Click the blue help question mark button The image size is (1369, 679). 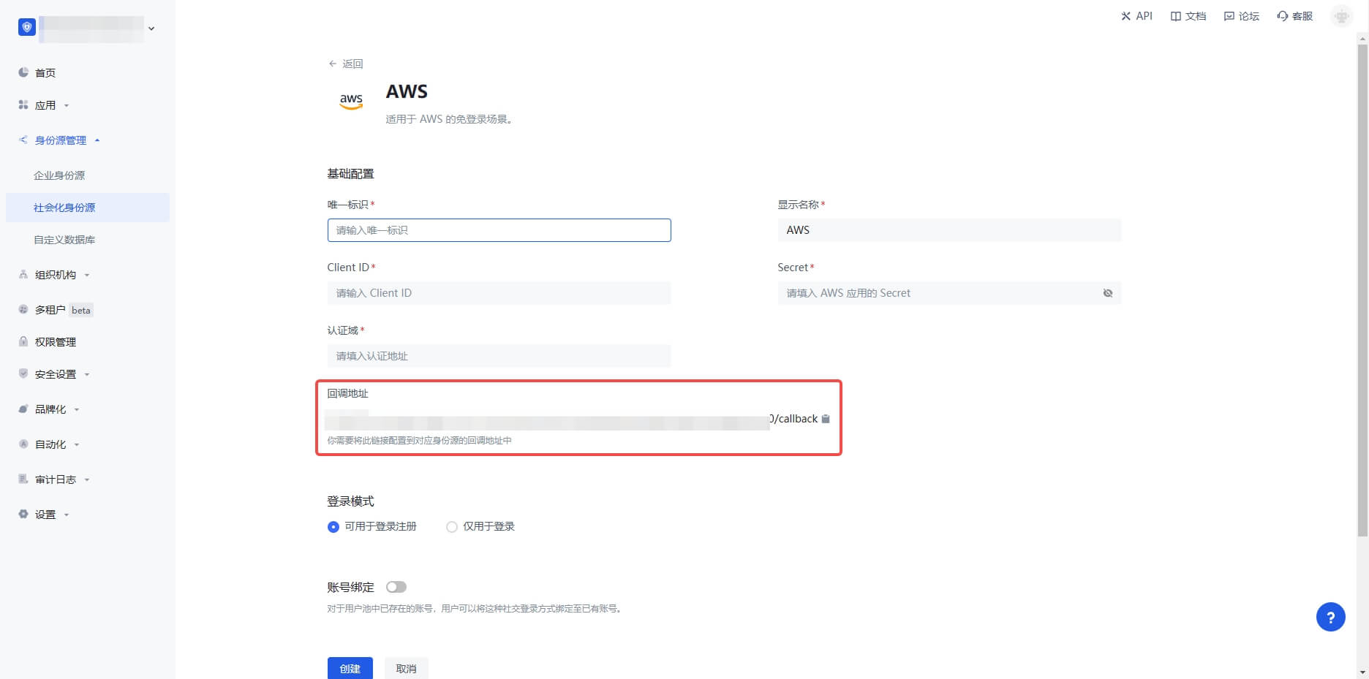coord(1330,617)
